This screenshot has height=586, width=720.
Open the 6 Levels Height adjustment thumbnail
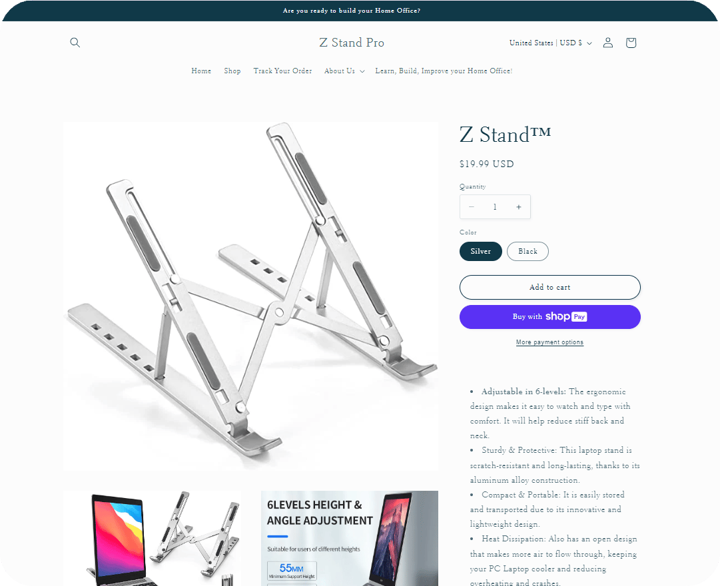(350, 538)
